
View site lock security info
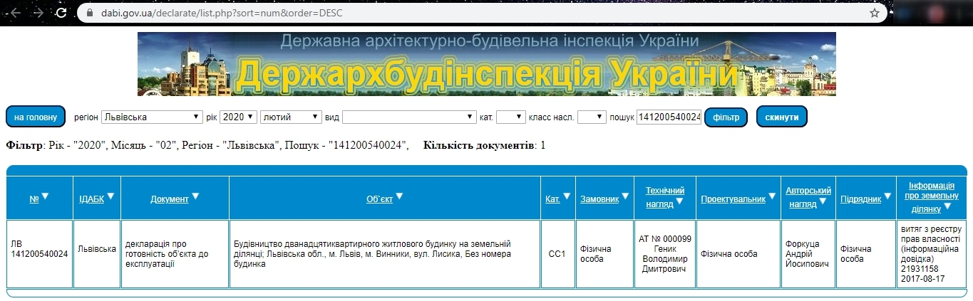[89, 13]
